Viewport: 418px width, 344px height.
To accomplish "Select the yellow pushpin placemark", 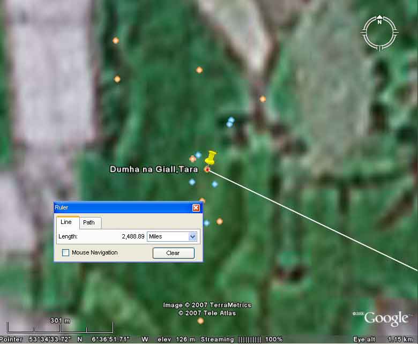I will 210,159.
